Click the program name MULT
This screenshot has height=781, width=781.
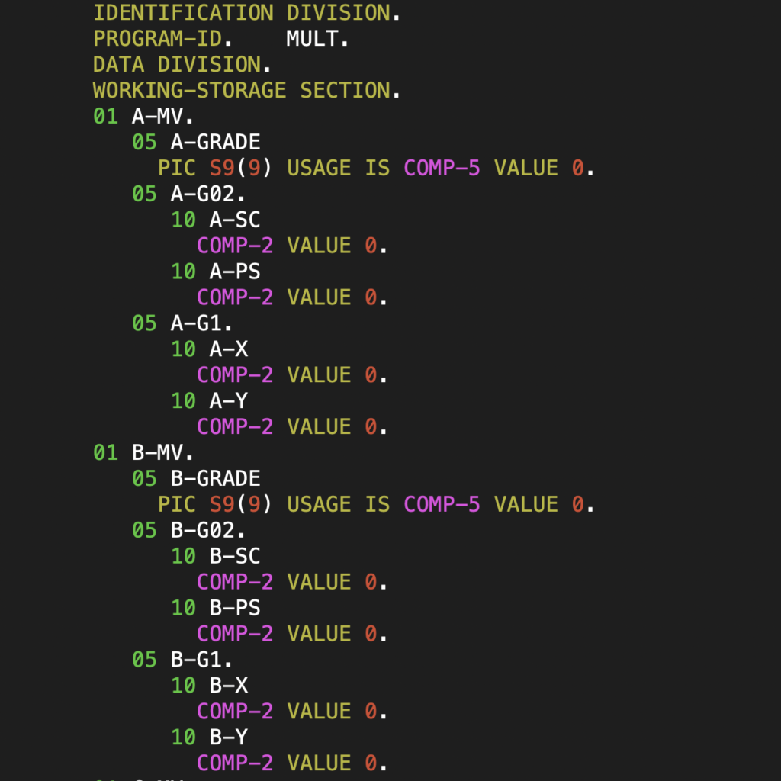[317, 39]
